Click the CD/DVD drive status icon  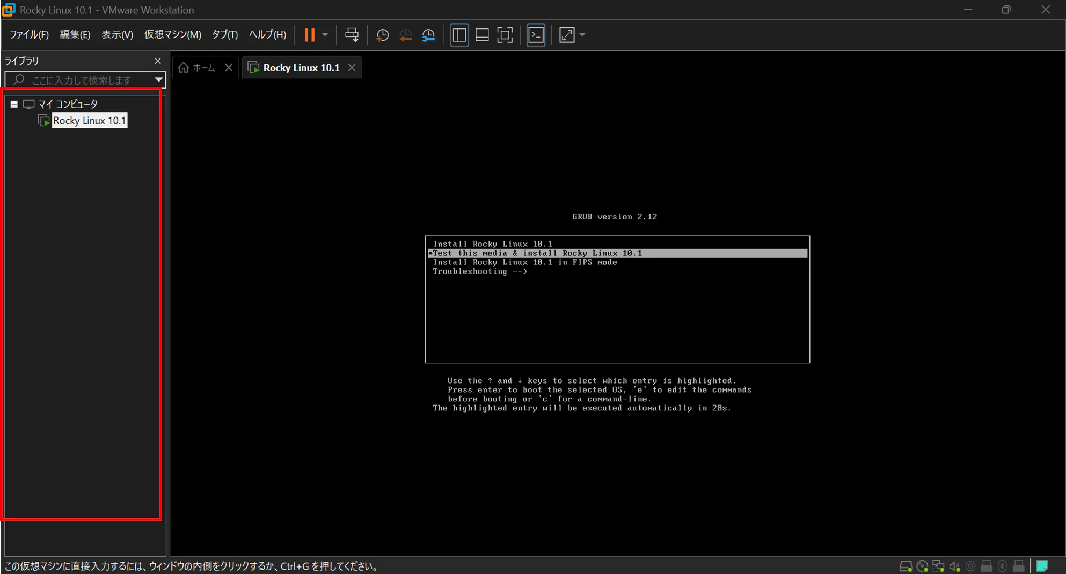923,566
